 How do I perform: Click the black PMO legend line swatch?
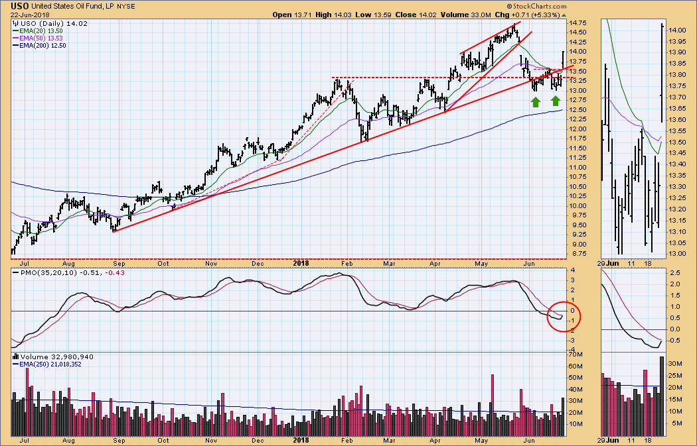click(x=15, y=272)
